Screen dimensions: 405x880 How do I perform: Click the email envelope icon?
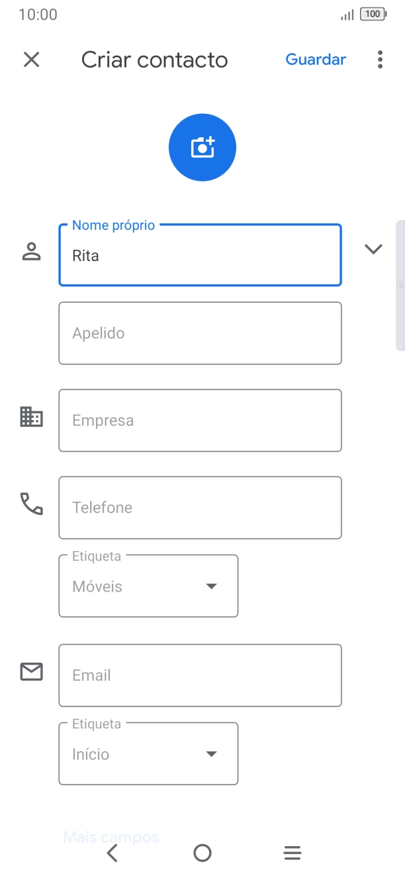[x=31, y=671]
